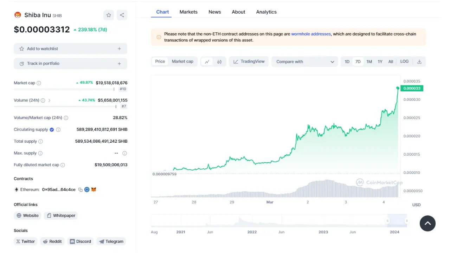Screen dimensions: 450x253
Task: Select 1D time range
Action: point(347,61)
